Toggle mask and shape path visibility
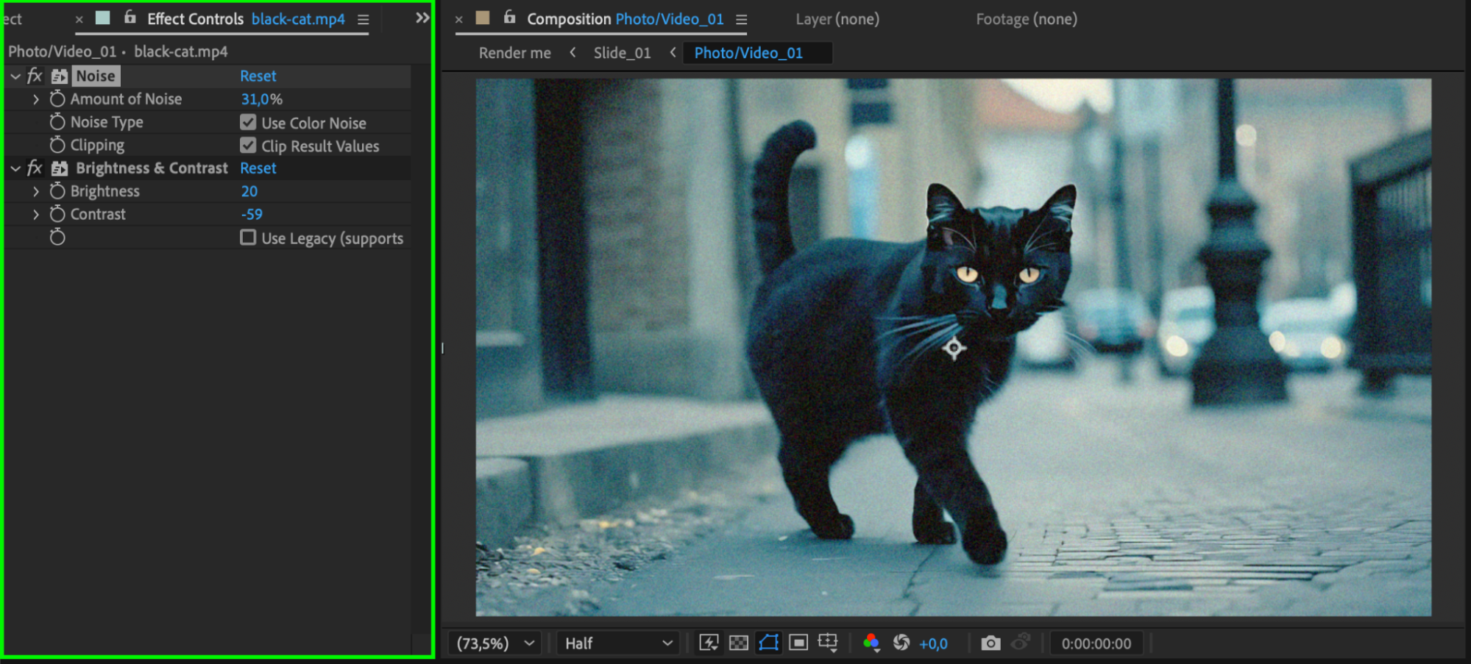This screenshot has height=664, width=1471. (768, 643)
